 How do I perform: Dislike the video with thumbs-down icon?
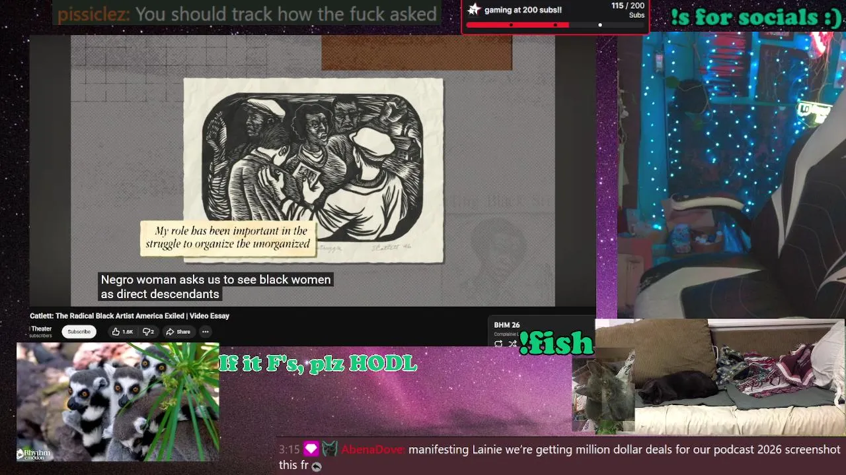[x=149, y=332]
